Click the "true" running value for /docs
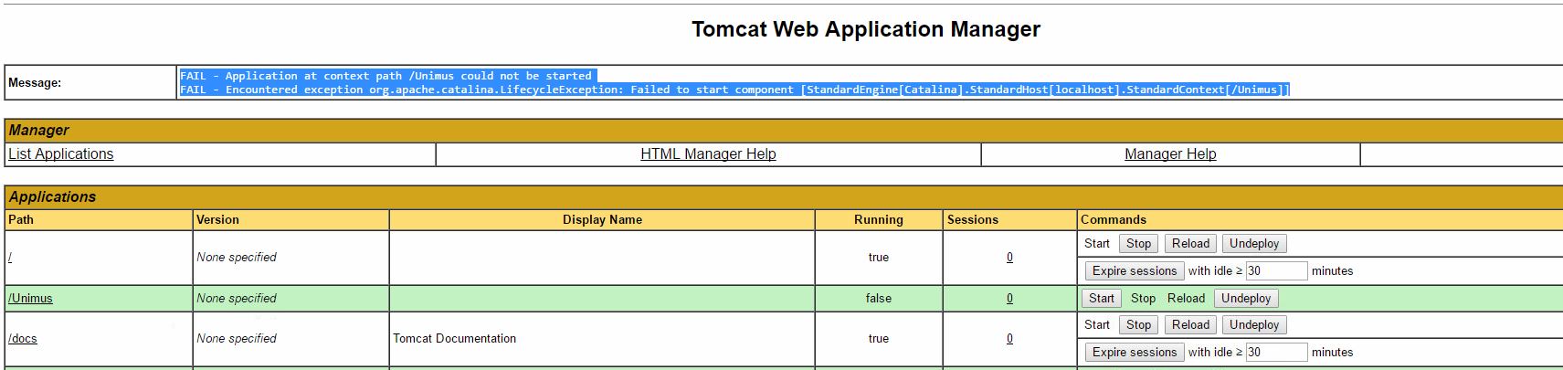1563x370 pixels. pyautogui.click(x=879, y=339)
